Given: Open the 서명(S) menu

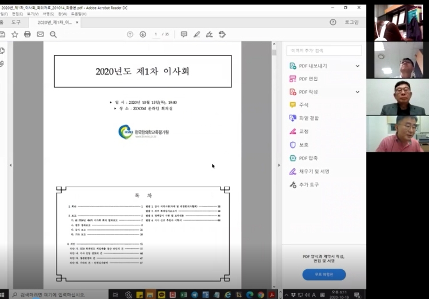Looking at the screenshot, I should (48, 14).
